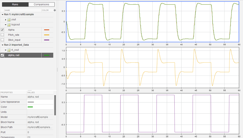243x138 pixels.
Task: Check the Stick_input signal checkbox
Action: (2, 40)
